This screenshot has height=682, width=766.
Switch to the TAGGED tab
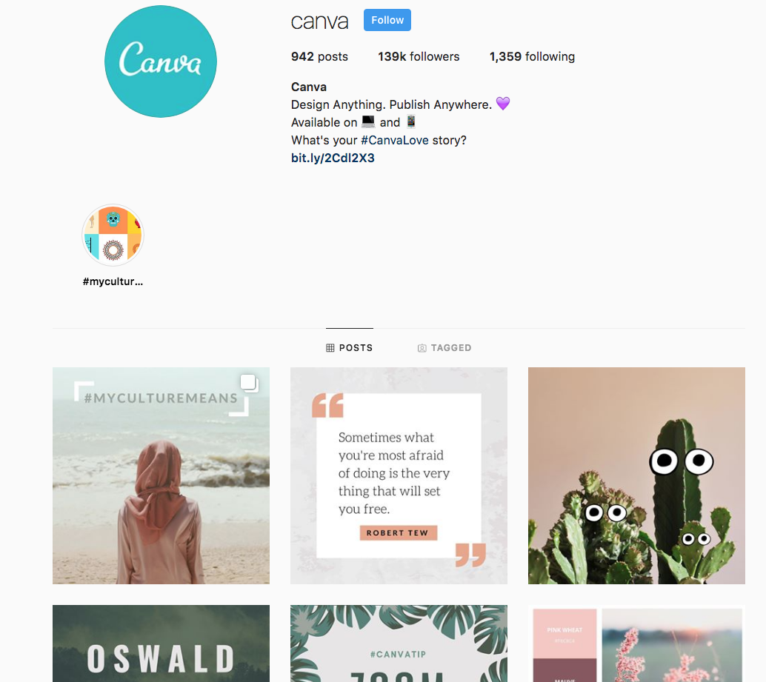point(444,348)
